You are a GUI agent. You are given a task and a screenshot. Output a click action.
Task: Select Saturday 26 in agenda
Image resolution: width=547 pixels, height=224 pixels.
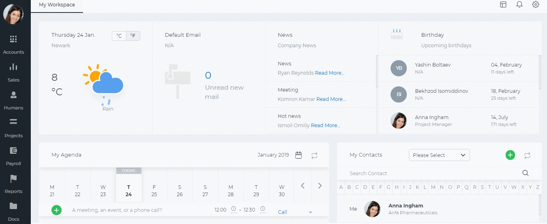pos(179,191)
